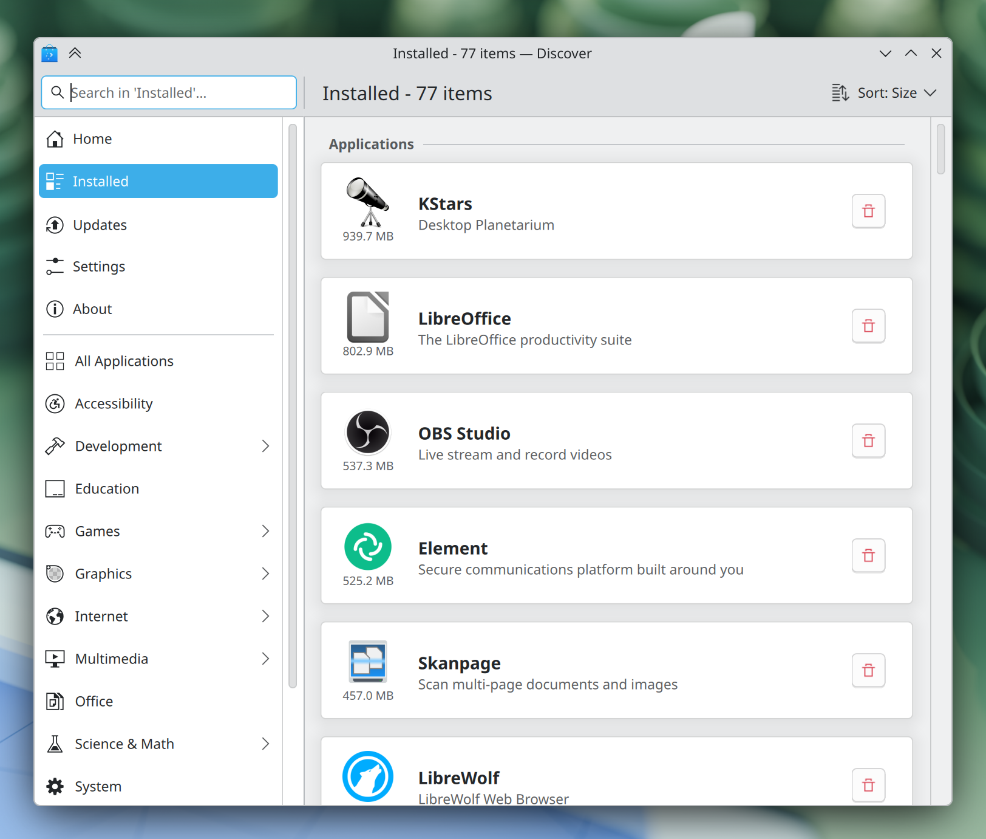
Task: Click the grid icon for All Applications
Action: pyautogui.click(x=55, y=361)
